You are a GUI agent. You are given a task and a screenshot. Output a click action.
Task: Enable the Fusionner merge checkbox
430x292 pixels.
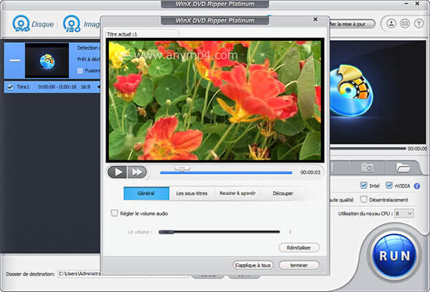(80, 71)
